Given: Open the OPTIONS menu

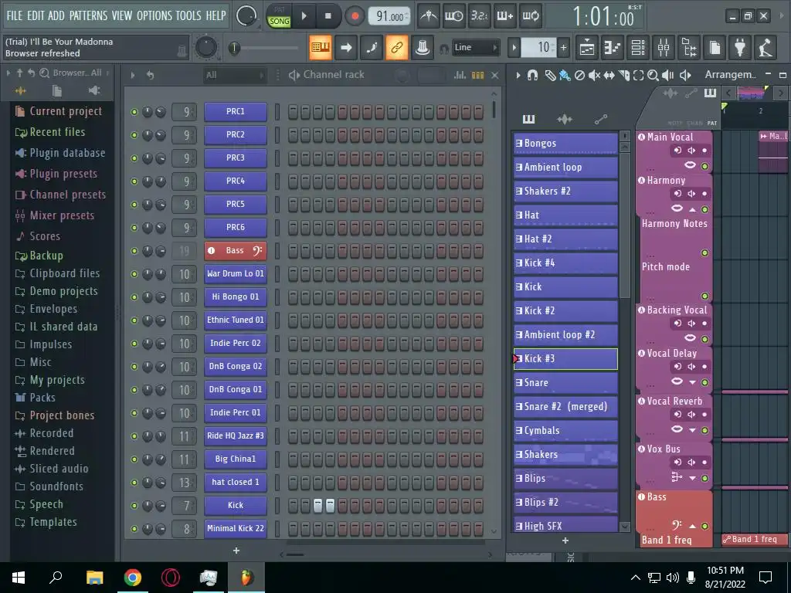Looking at the screenshot, I should click(154, 15).
